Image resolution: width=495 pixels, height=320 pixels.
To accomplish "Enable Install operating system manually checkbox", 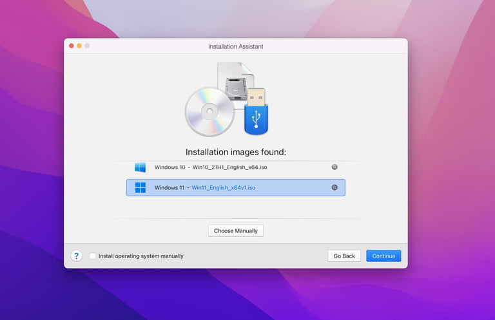I will [93, 256].
